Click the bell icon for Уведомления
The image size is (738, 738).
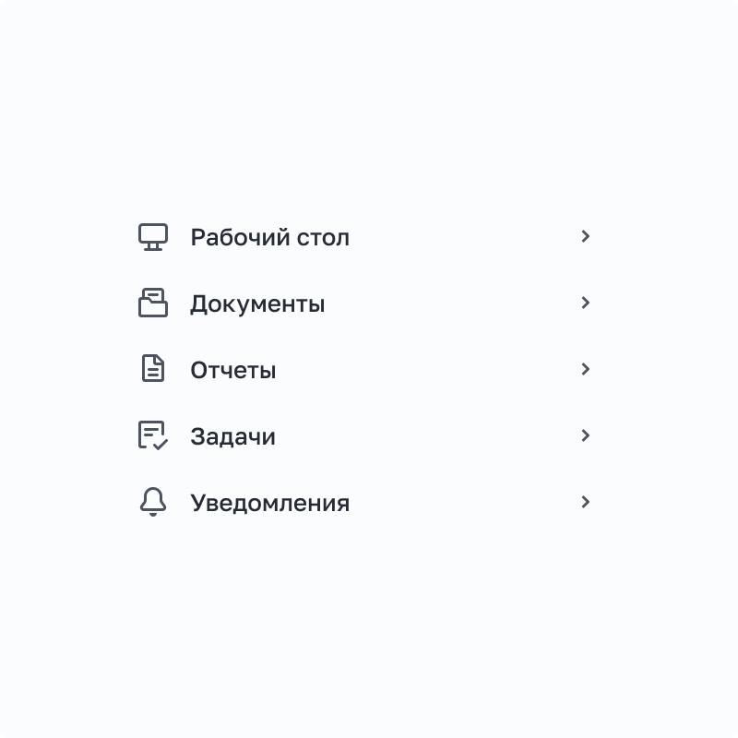(152, 502)
